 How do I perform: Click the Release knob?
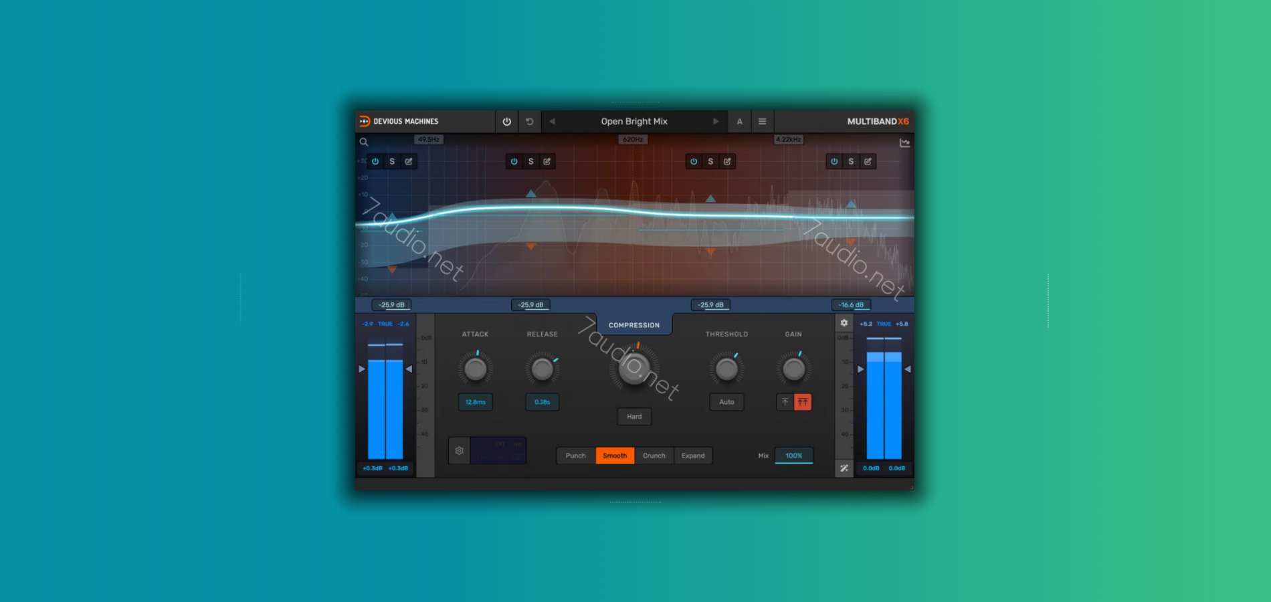[543, 369]
